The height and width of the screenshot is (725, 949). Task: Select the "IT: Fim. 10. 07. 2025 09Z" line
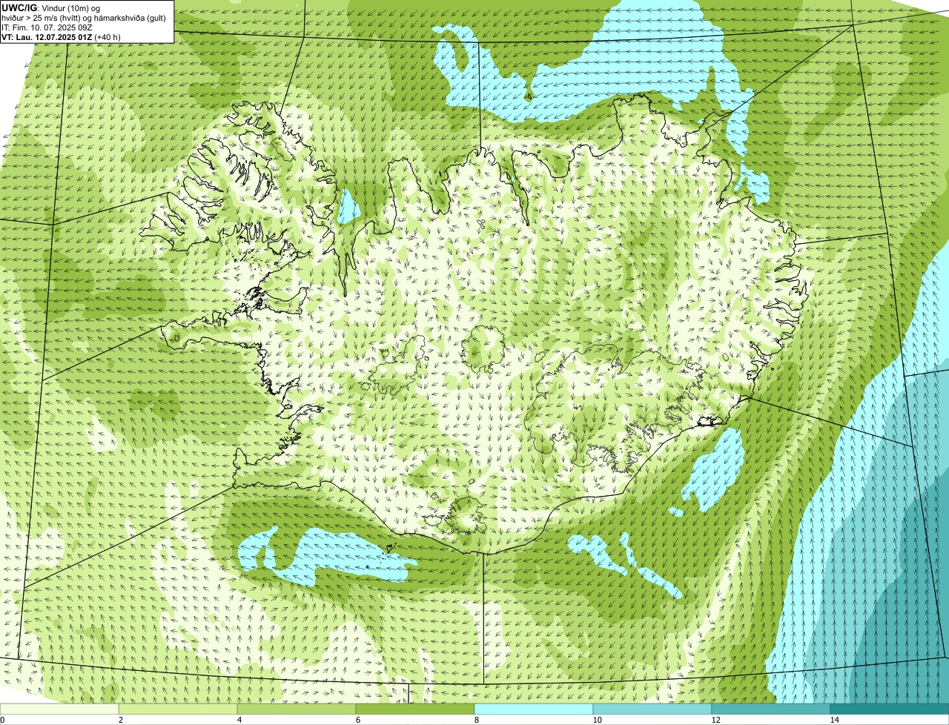(47, 27)
